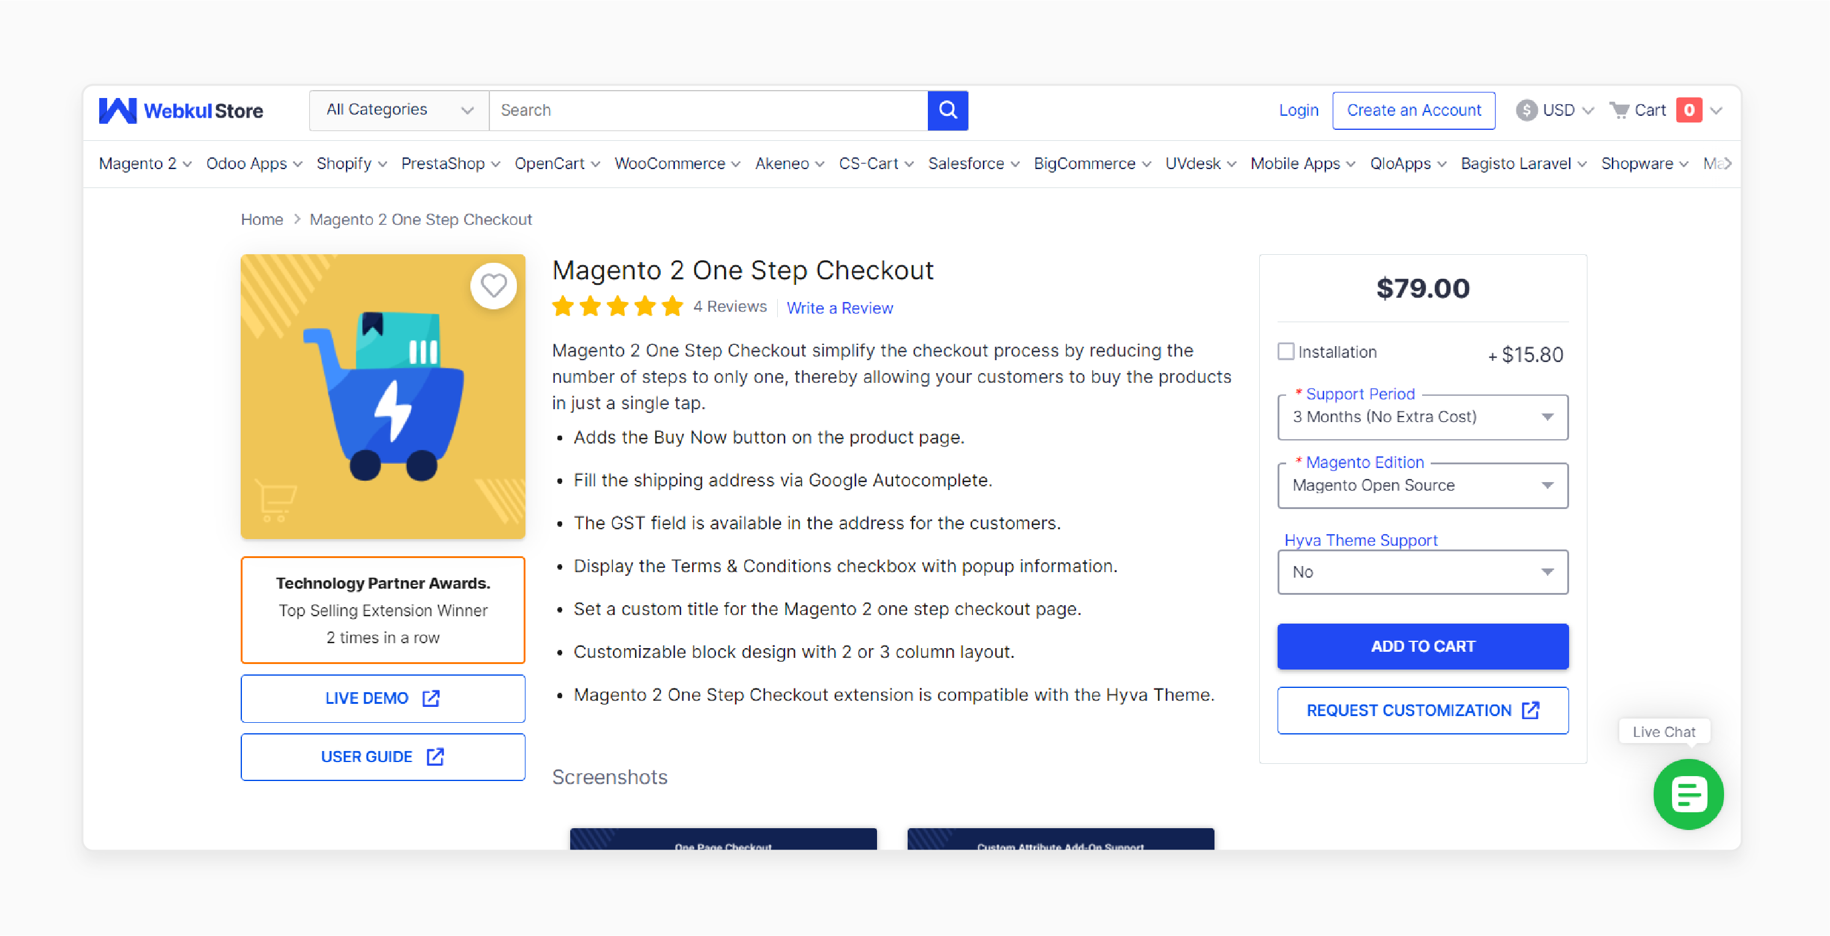Open the Mobile Apps menu
This screenshot has width=1830, height=936.
1303,164
